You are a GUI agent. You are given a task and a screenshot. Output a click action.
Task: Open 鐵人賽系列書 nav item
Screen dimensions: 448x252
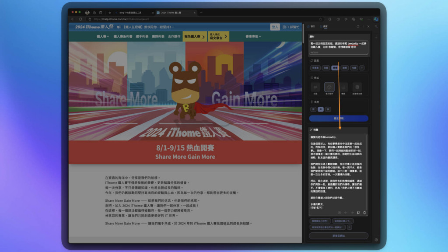123,37
